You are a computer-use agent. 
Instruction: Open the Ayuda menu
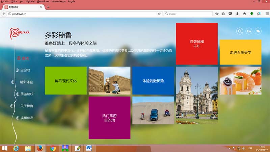tap(71, 1)
